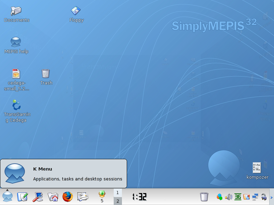The height and width of the screenshot is (205, 274).
Task: Click the network monitors tray icon
Action: [255, 197]
